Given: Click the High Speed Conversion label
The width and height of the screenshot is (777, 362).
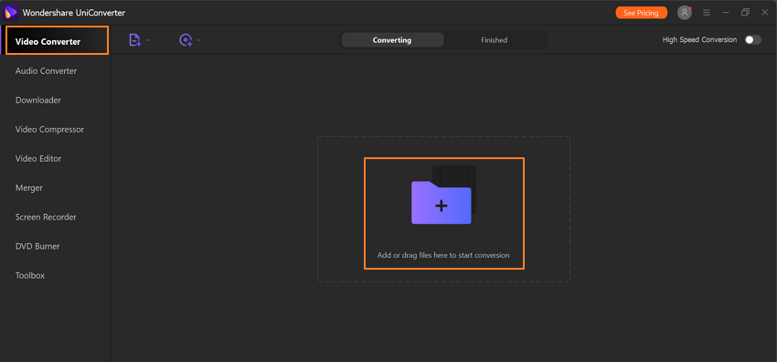Looking at the screenshot, I should tap(699, 39).
